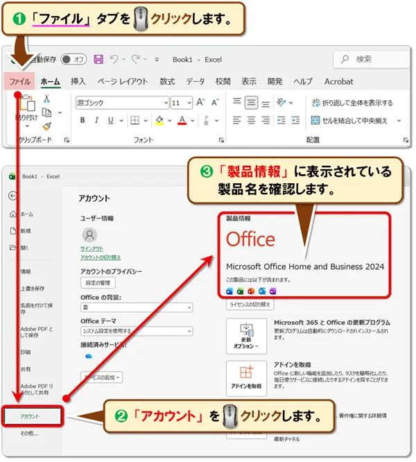
Task: Click the サインアウト link
Action: click(92, 248)
